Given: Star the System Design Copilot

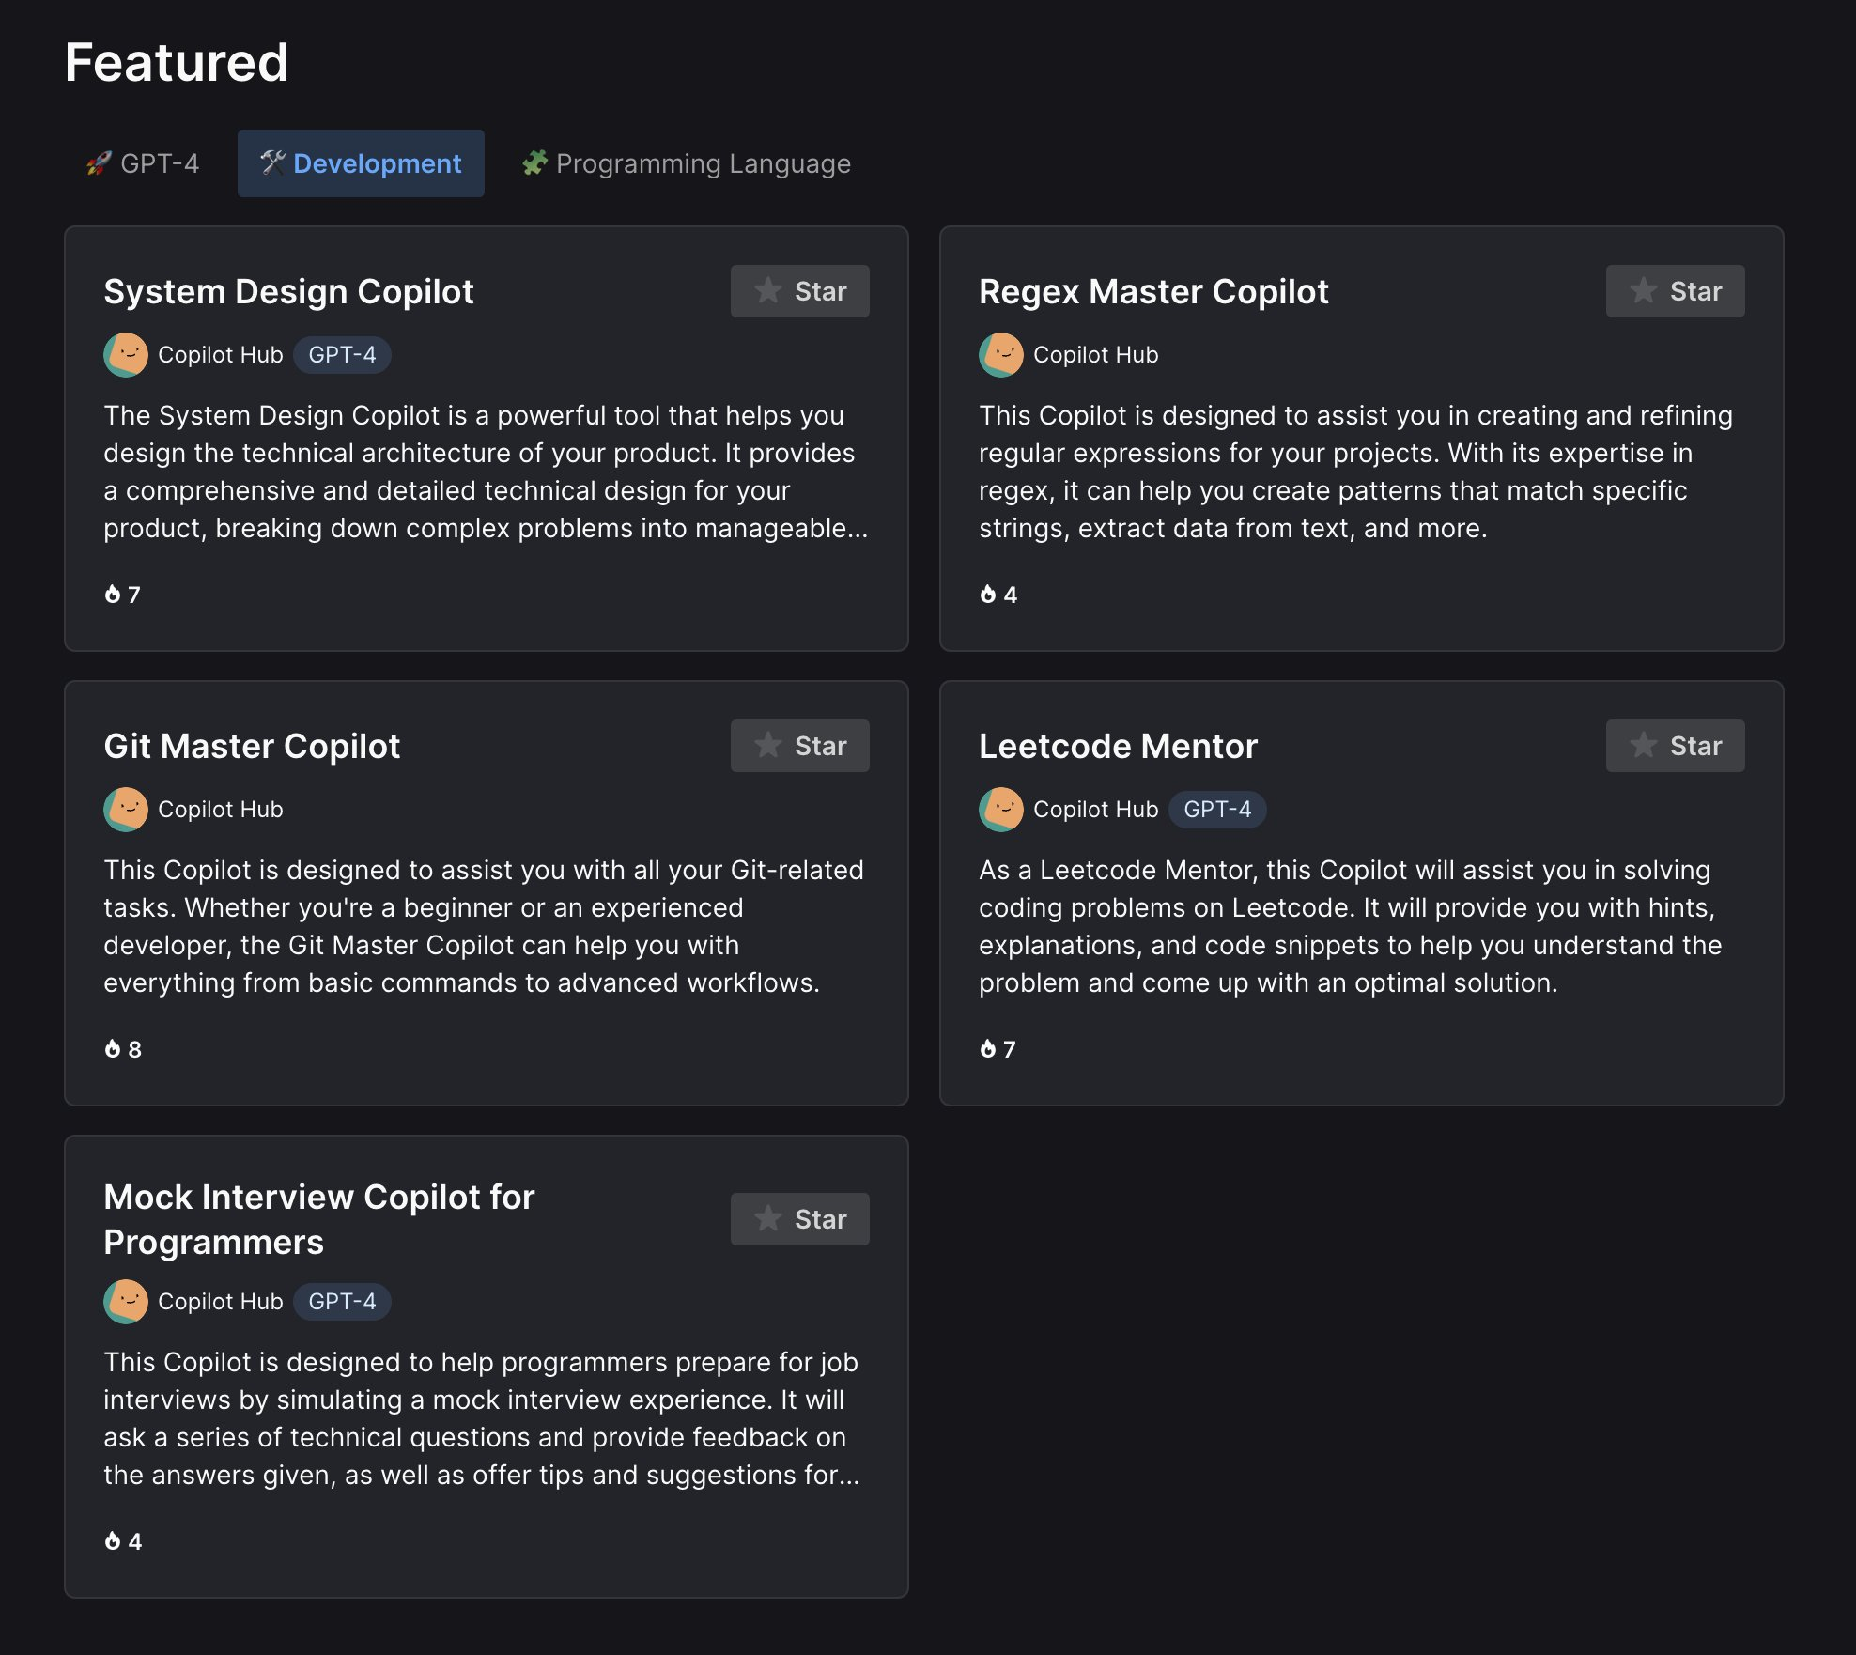Looking at the screenshot, I should pos(799,291).
